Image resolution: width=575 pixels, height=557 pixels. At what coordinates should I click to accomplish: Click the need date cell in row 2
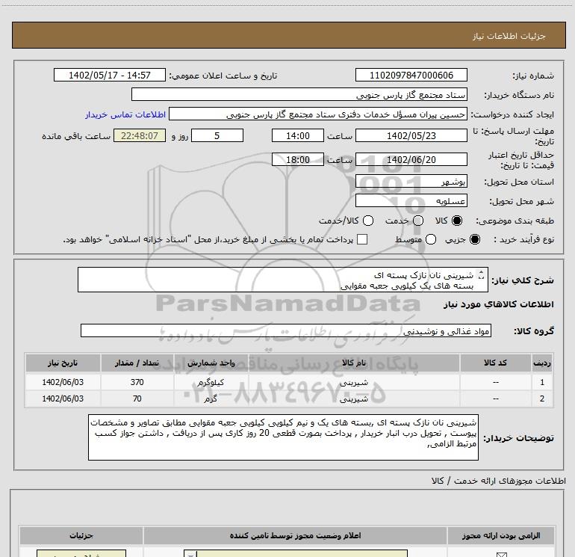63,398
